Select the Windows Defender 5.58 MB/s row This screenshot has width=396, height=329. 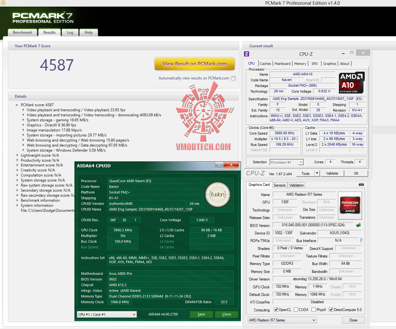(x=66, y=150)
